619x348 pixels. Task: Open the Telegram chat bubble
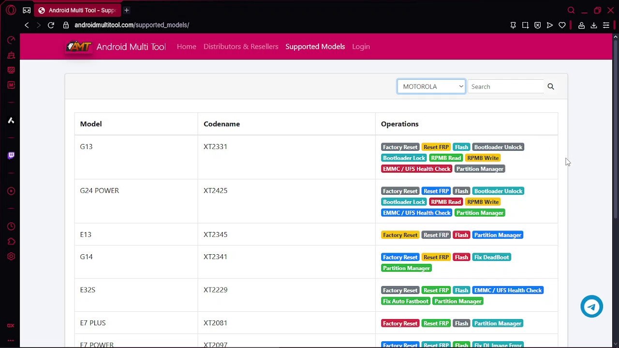[592, 306]
